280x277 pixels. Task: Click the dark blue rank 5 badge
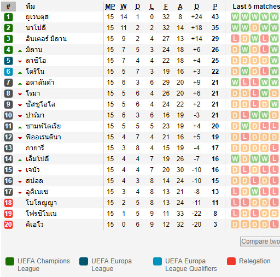[x=8, y=61]
